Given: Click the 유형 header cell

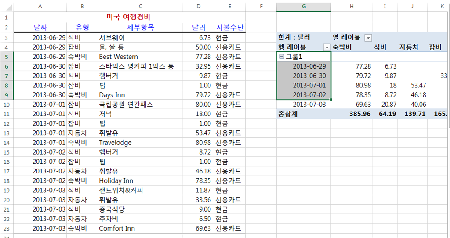Looking at the screenshot, I should [x=82, y=28].
